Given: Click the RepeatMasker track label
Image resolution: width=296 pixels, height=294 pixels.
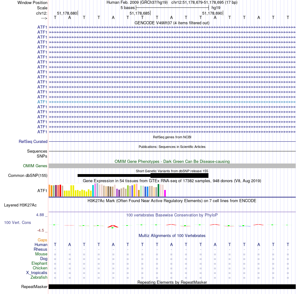Looking at the screenshot, I should [x=34, y=287].
